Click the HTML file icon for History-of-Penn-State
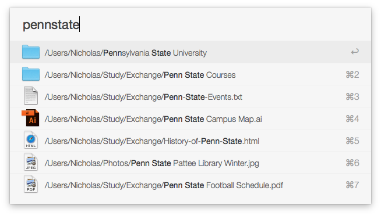The width and height of the screenshot is (381, 216). click(31, 140)
